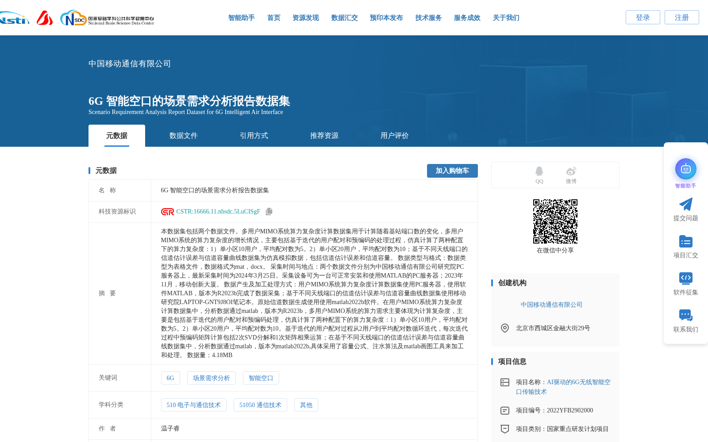The image size is (708, 442).
Task: Click the NSTL logo in header
Action: point(14,18)
